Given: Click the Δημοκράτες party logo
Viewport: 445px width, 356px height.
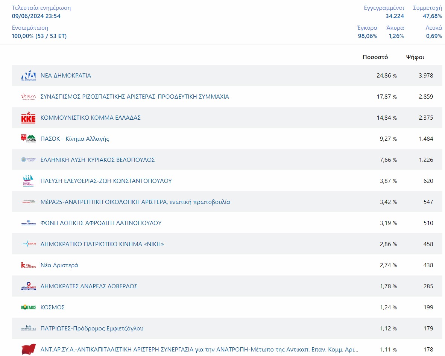Looking at the screenshot, I should point(28,286).
